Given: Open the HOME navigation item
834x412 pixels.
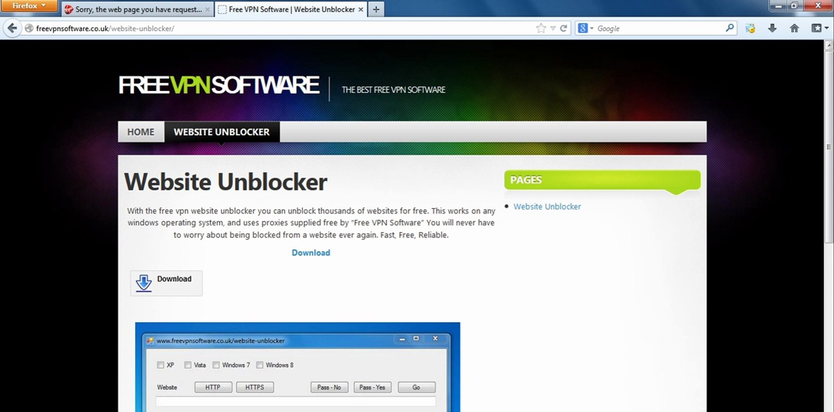Looking at the screenshot, I should pyautogui.click(x=141, y=132).
